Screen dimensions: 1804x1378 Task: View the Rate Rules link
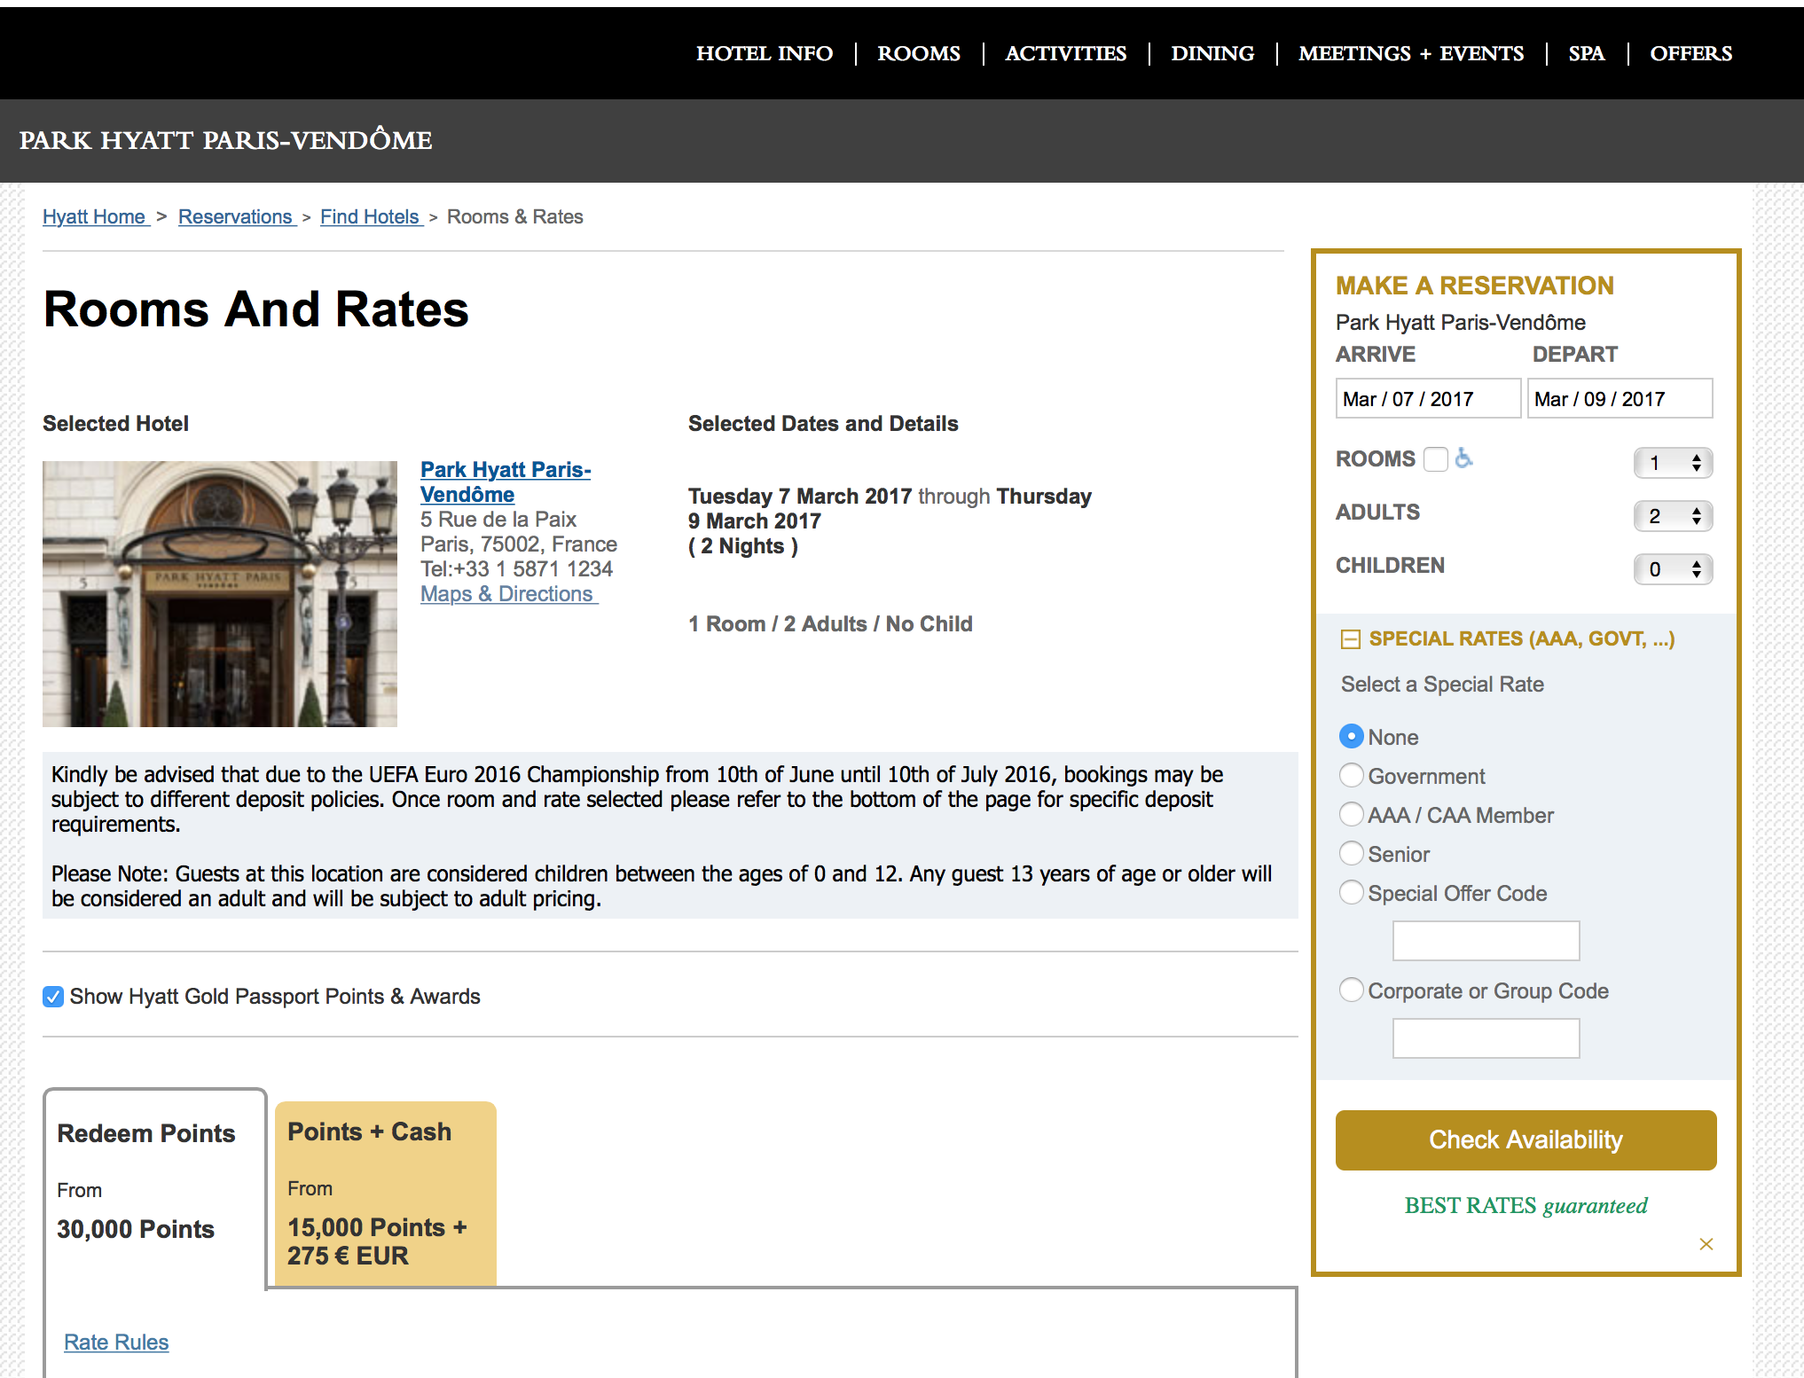click(116, 1342)
